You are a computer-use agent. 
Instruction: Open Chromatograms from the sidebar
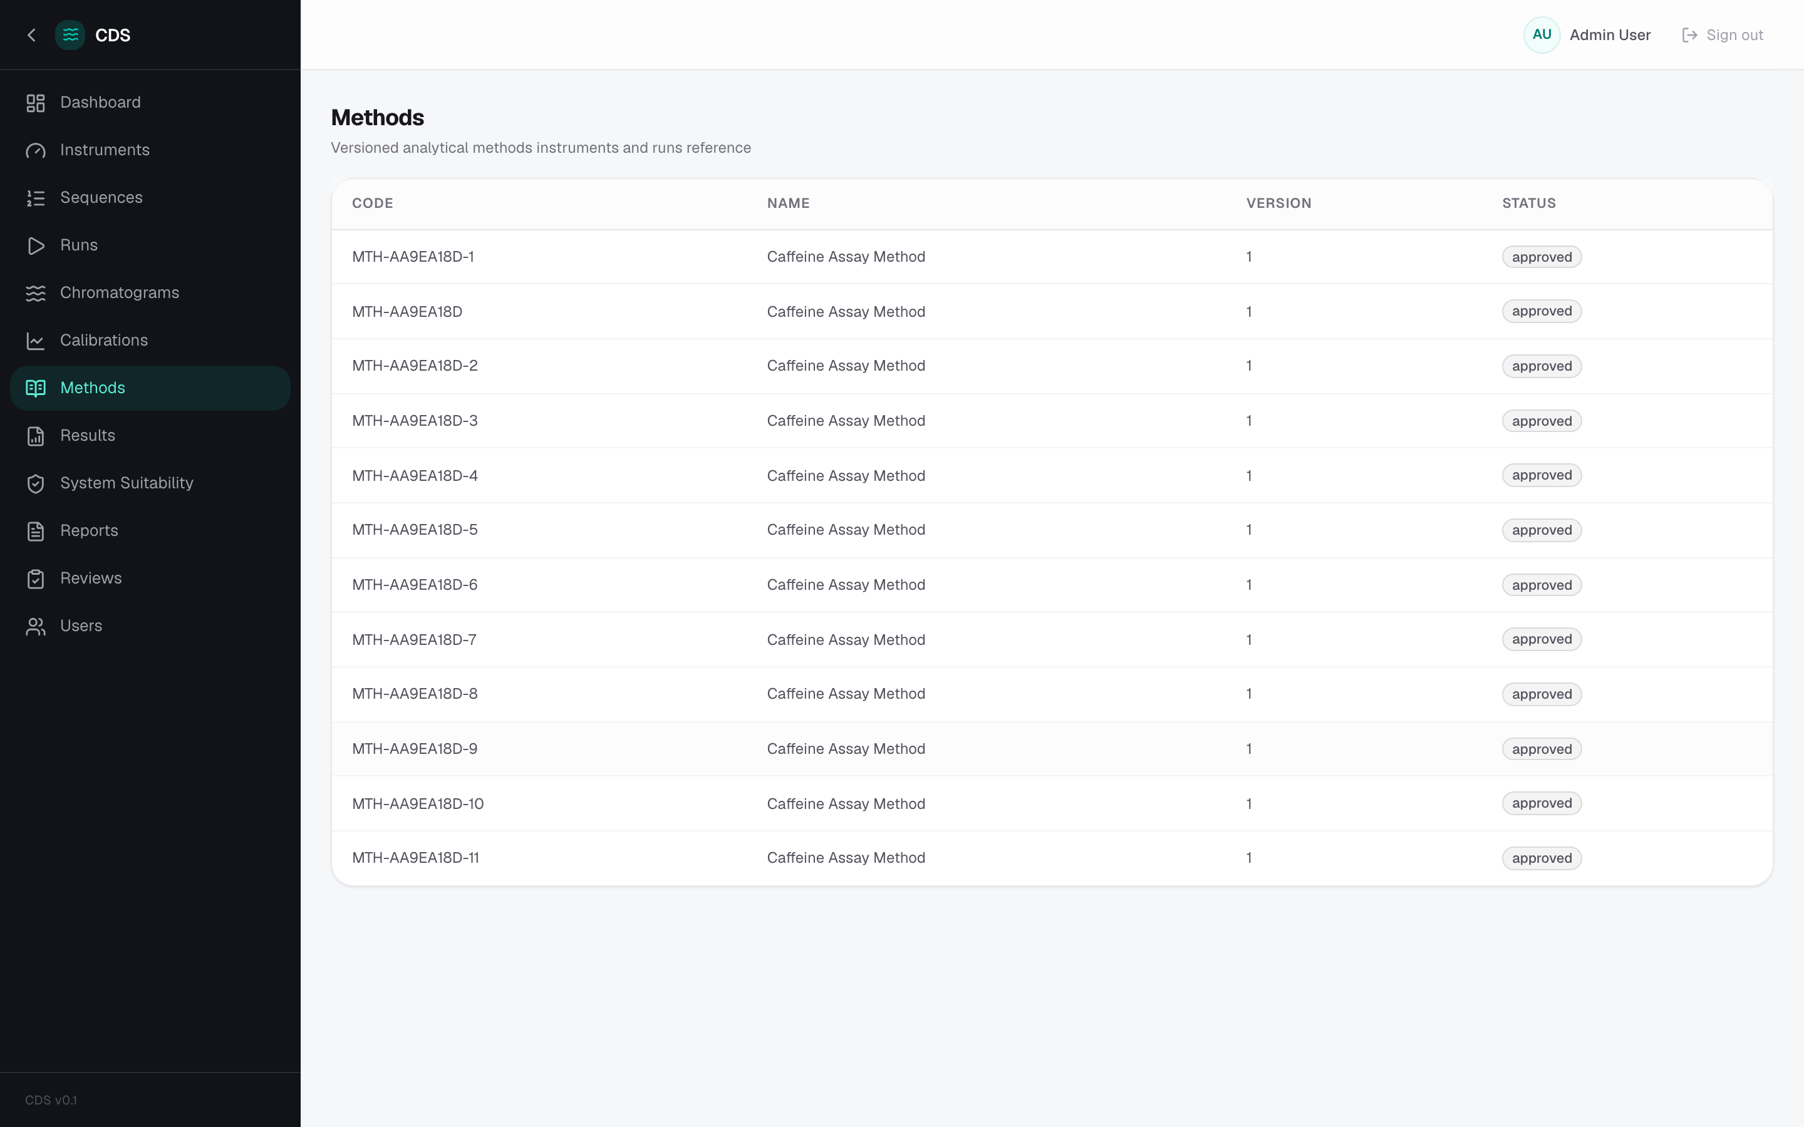tap(150, 294)
